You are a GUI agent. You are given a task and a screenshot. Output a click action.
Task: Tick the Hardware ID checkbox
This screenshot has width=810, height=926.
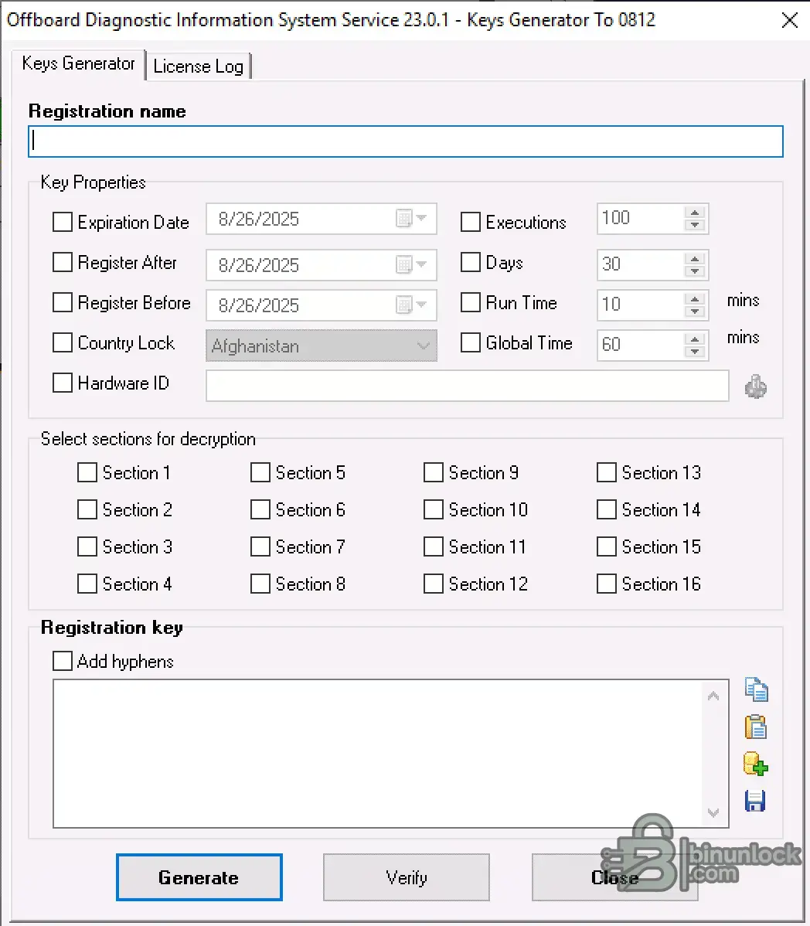pos(63,383)
